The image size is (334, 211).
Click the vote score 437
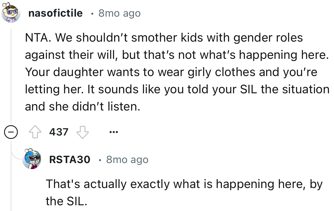click(58, 131)
